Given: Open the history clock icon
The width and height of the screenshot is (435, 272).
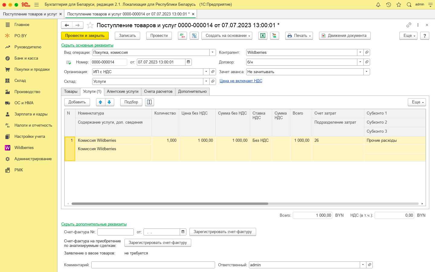Looking at the screenshot, I should point(388,5).
